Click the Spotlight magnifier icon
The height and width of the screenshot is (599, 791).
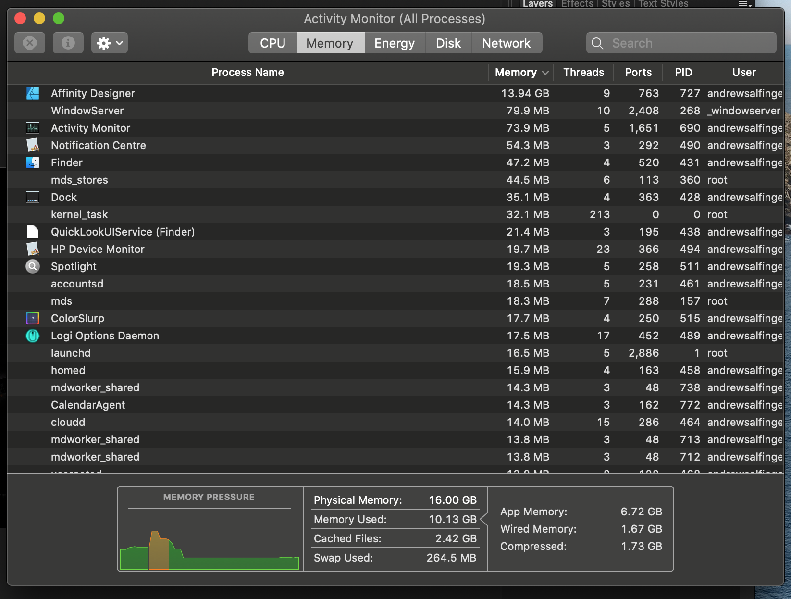click(33, 266)
